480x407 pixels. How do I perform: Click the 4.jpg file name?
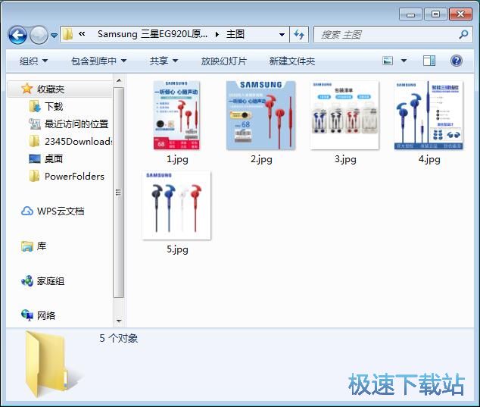click(429, 159)
